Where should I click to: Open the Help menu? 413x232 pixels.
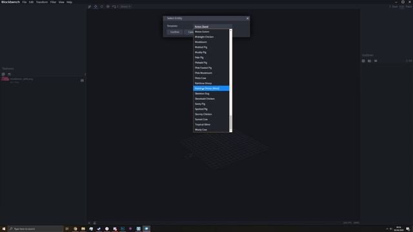click(x=69, y=2)
